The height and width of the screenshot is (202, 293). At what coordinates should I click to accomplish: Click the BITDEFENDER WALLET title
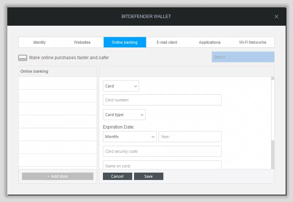point(146,17)
